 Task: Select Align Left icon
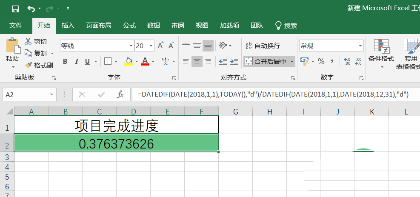(x=186, y=62)
